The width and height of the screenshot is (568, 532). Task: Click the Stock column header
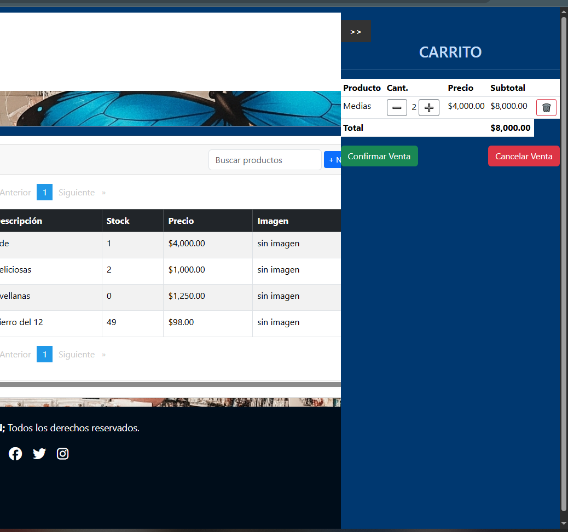(118, 221)
